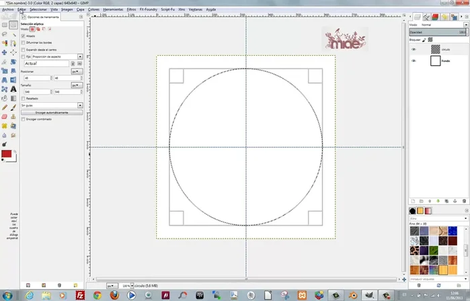The image size is (470, 301).
Task: Click the Encoger automáticamente button
Action: click(x=51, y=112)
